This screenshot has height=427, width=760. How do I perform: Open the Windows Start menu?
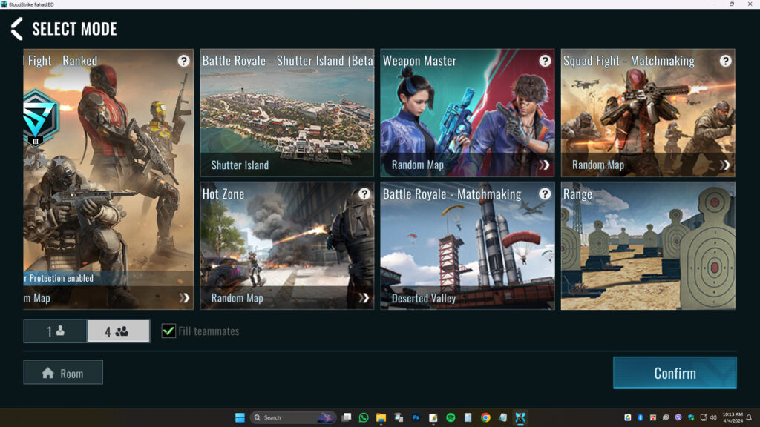tap(240, 417)
